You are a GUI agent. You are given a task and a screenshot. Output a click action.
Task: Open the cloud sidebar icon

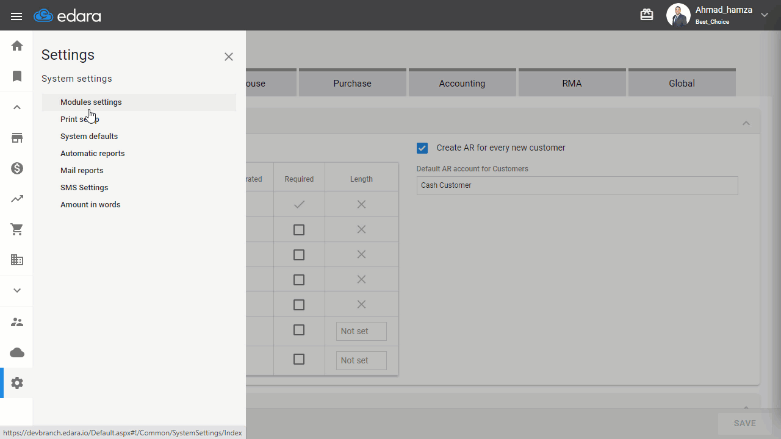[x=17, y=352]
